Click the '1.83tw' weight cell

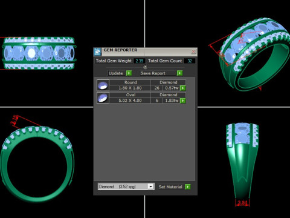(172, 101)
